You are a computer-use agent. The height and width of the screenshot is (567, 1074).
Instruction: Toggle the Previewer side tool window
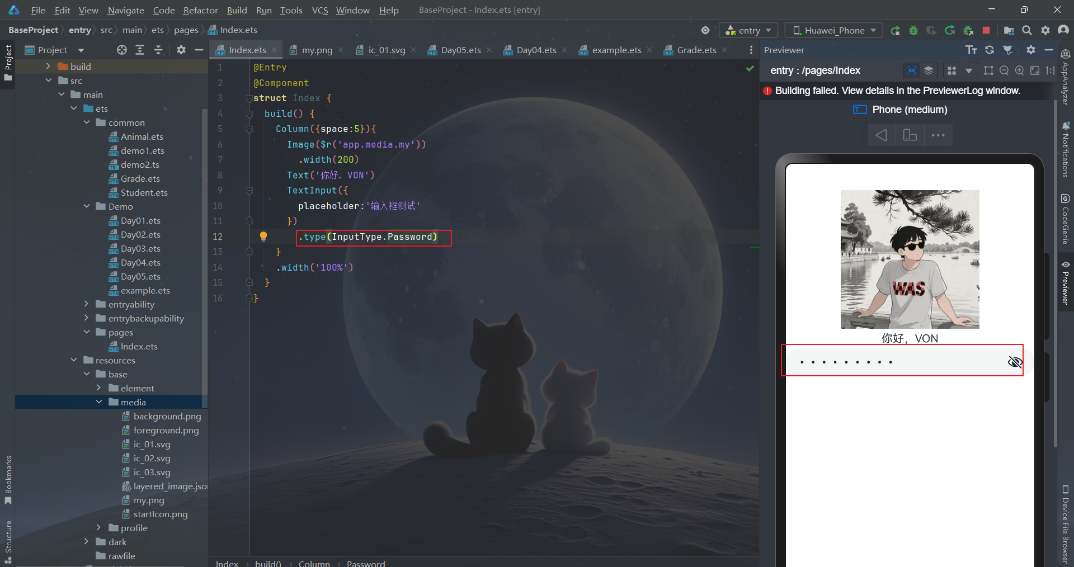click(x=1066, y=282)
